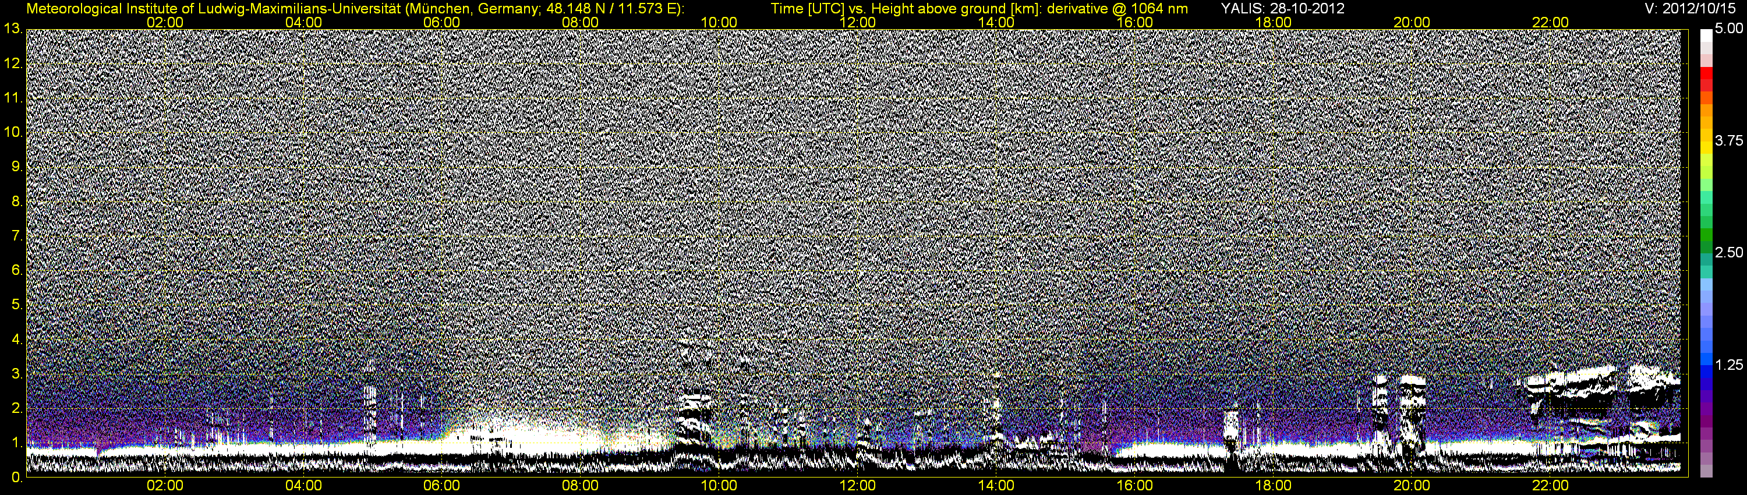Screen dimensions: 1747x495
Task: Pick the 04:00 label on the bottom time axis
Action: pos(303,486)
